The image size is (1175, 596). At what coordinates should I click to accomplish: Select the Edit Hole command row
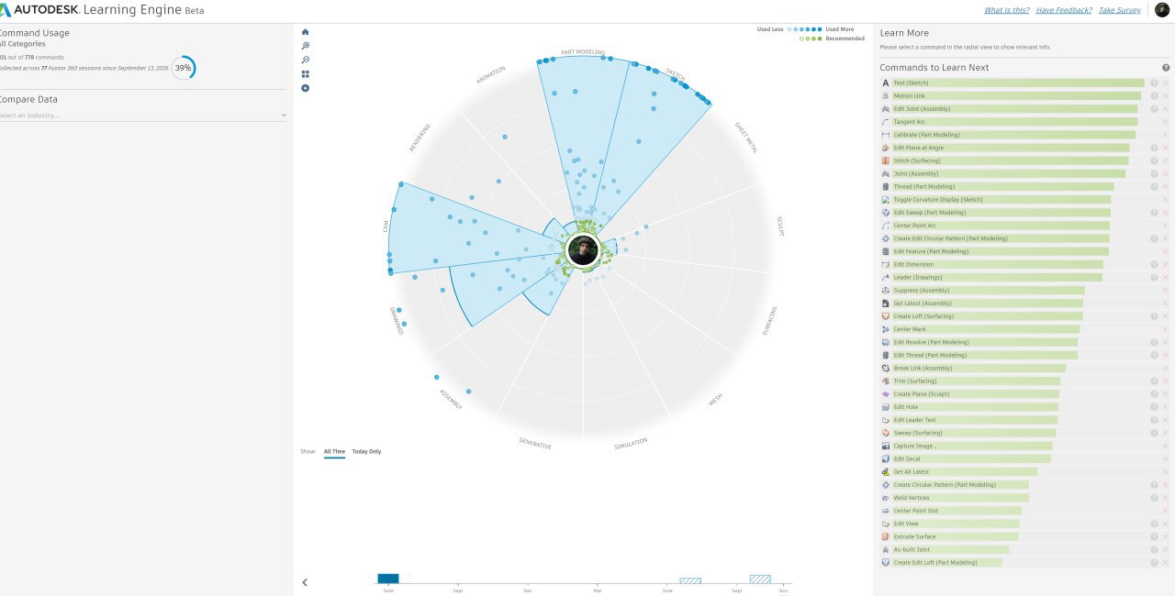(1024, 407)
